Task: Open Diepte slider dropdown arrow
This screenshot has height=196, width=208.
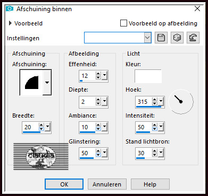Action: 104,101
